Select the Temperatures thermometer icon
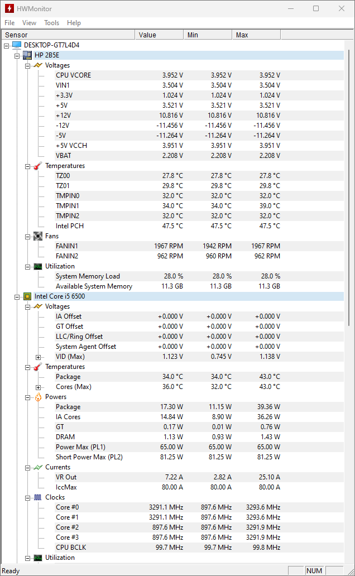Viewport: 355px width, 576px height. pyautogui.click(x=37, y=166)
